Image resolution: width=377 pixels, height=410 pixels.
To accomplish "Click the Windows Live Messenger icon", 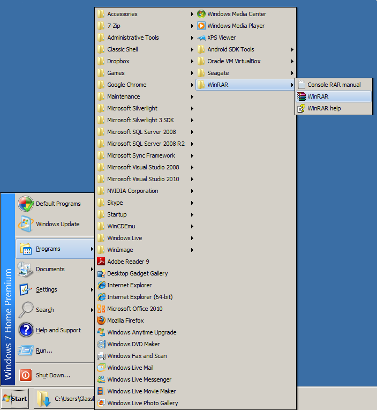I will pos(101,379).
